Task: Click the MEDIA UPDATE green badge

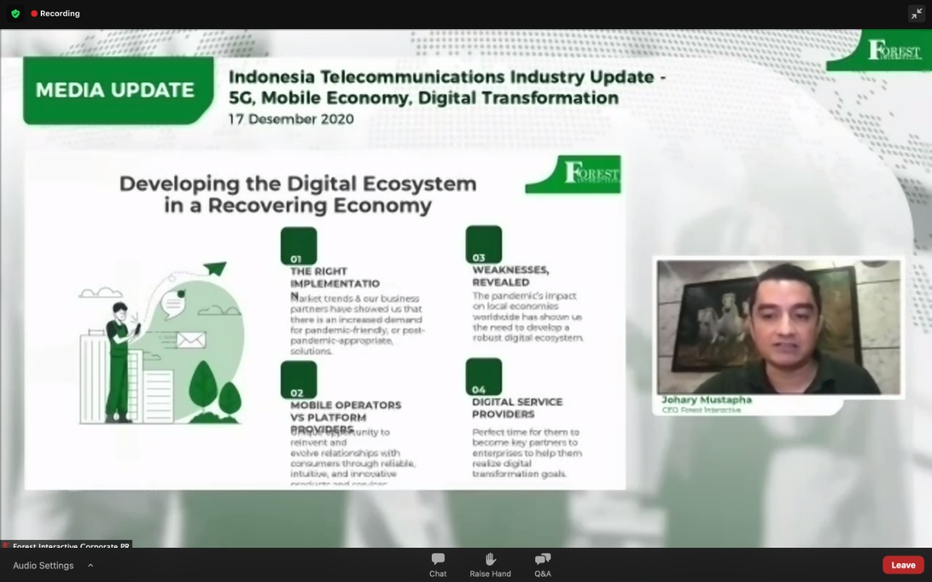Action: click(115, 90)
